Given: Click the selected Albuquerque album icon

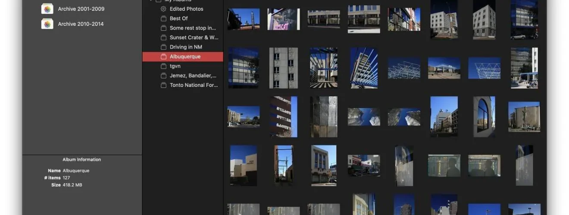Looking at the screenshot, I should tap(163, 57).
